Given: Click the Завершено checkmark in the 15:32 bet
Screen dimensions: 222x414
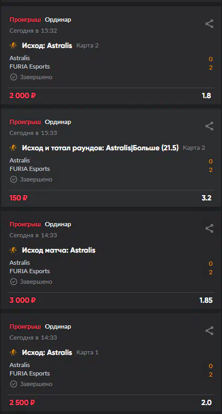Looking at the screenshot, I should click(x=14, y=77).
